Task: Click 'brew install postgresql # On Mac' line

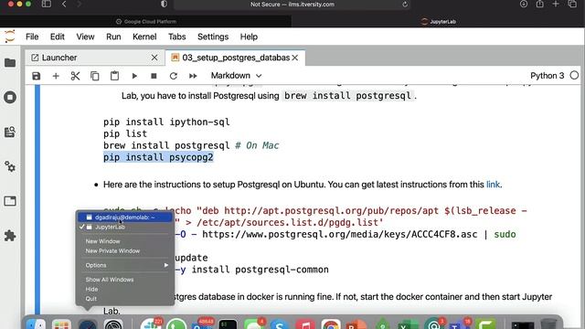Action: pos(191,145)
